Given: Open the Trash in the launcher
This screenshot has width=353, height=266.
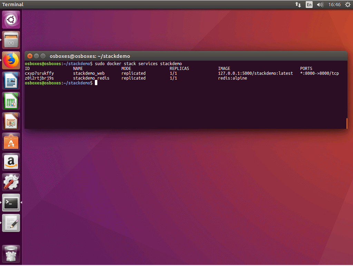Looking at the screenshot, I should point(11,254).
